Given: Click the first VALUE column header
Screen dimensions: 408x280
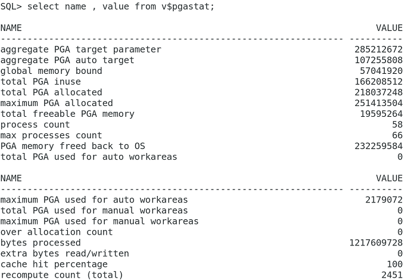Looking at the screenshot, I should pyautogui.click(x=390, y=28).
